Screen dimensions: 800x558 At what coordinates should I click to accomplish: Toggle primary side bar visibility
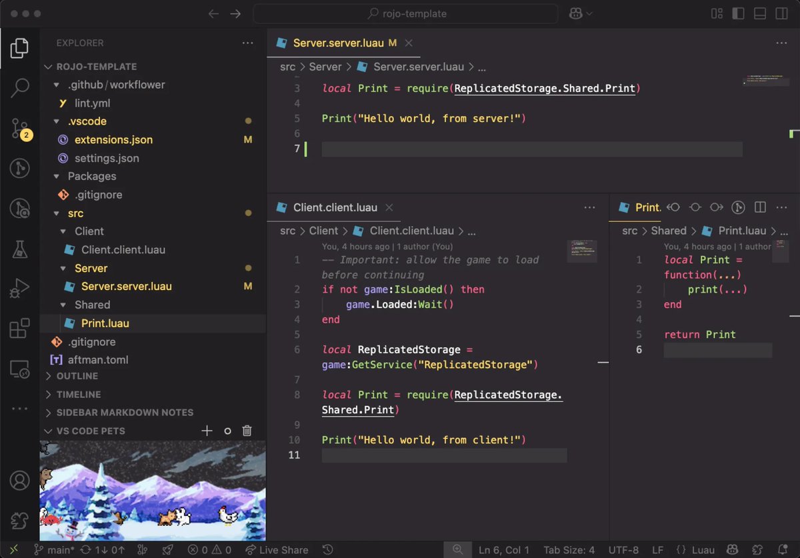tap(738, 13)
